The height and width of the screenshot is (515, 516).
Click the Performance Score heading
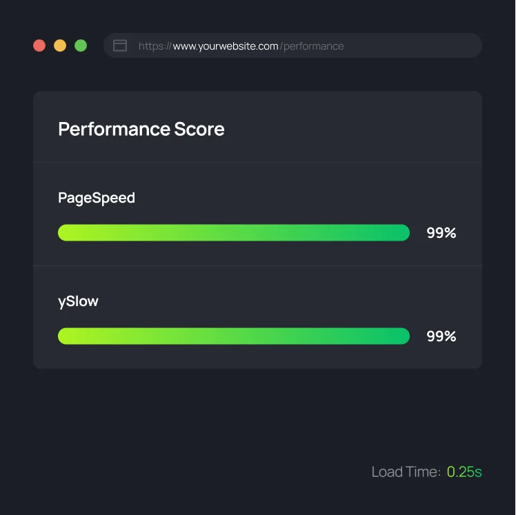(141, 129)
